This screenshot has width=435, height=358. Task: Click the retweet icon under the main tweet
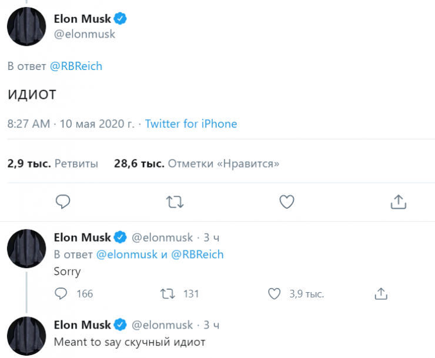(x=175, y=202)
